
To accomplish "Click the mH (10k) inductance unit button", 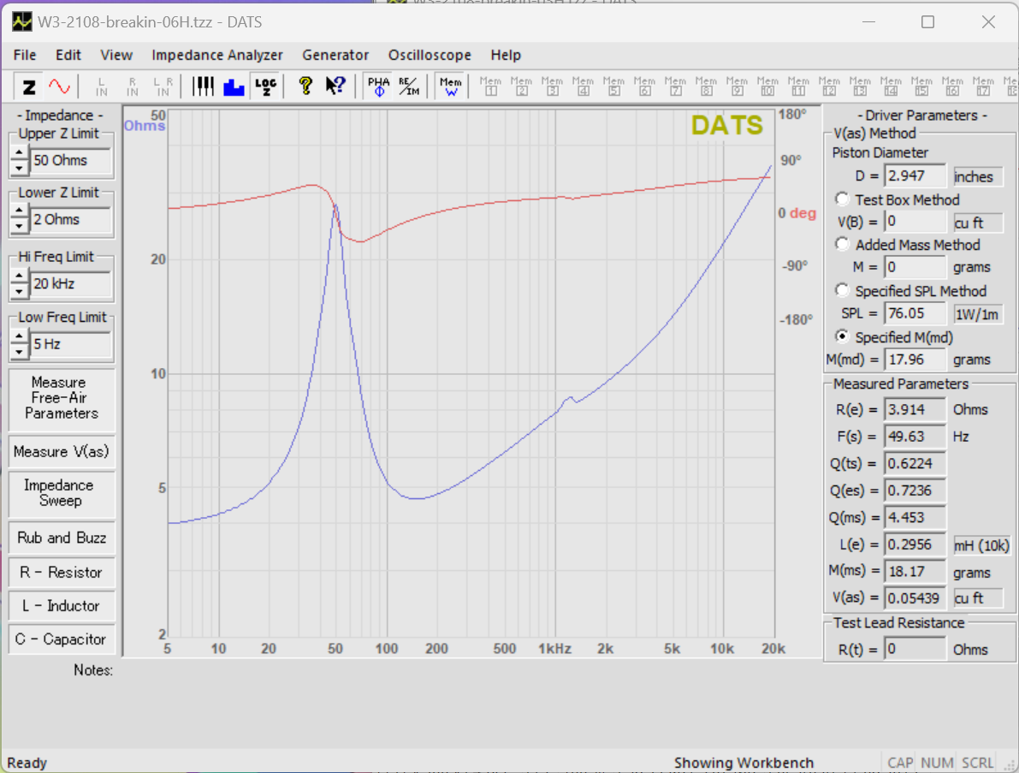I will (x=981, y=545).
